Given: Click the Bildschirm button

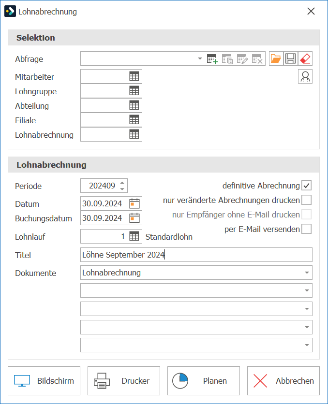Looking at the screenshot, I should pyautogui.click(x=44, y=381).
